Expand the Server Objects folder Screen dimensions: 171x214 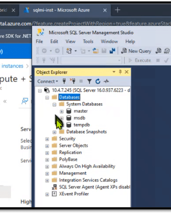(47, 146)
